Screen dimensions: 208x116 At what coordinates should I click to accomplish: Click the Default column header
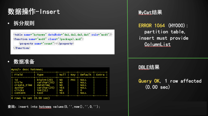[86, 75]
